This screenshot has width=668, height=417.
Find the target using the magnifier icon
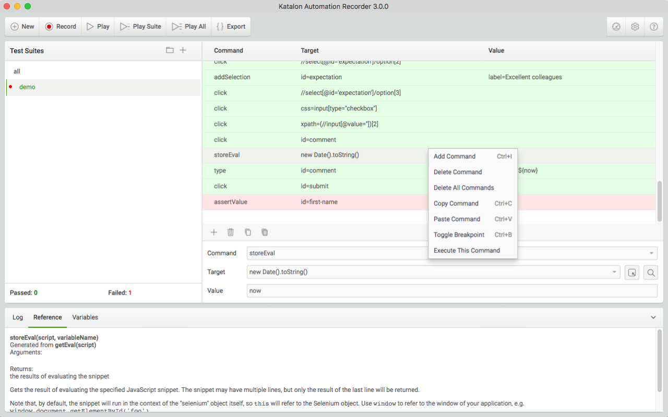click(651, 272)
